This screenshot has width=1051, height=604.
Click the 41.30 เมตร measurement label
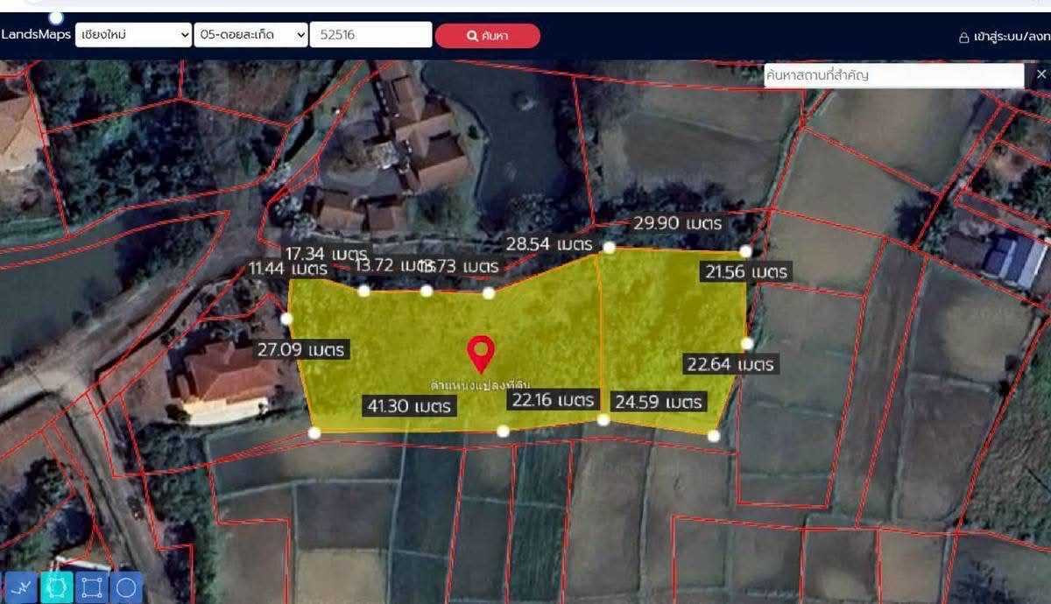(410, 405)
